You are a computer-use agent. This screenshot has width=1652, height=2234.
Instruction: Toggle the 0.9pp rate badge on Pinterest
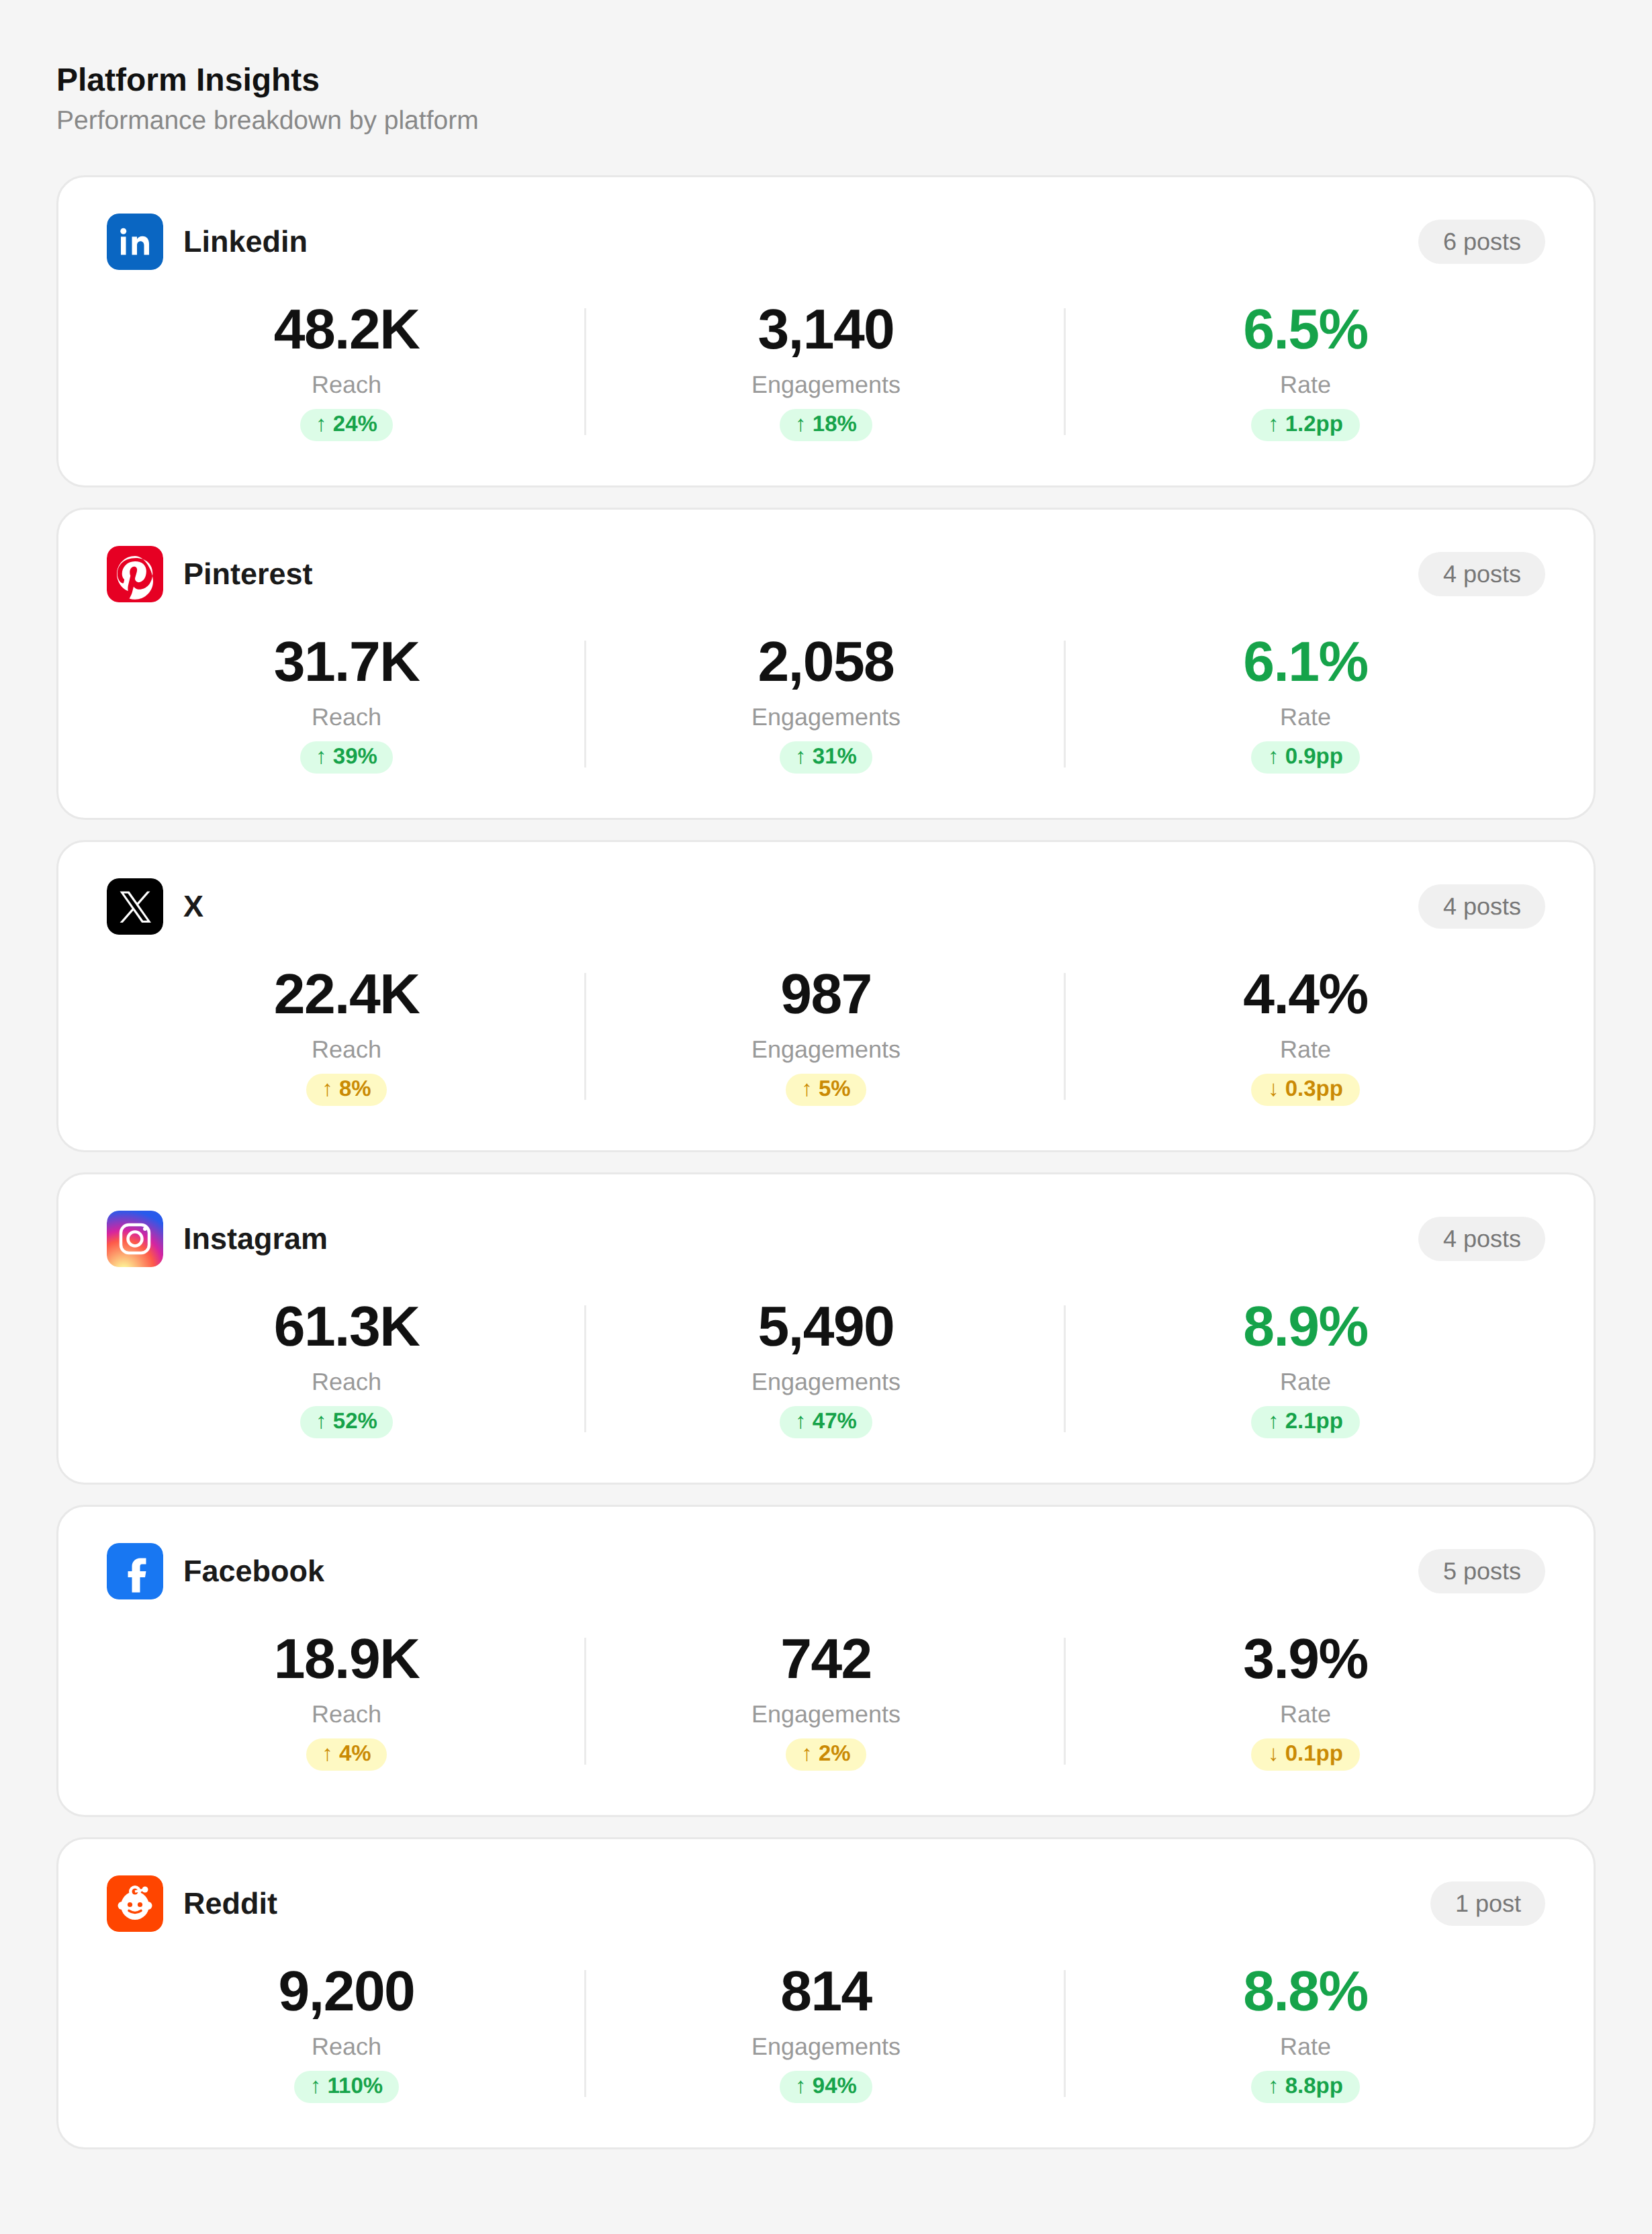1305,757
